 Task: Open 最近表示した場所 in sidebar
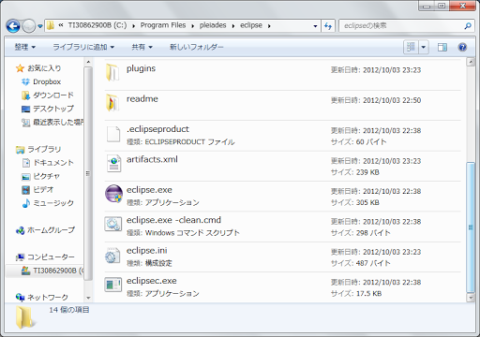[x=52, y=122]
